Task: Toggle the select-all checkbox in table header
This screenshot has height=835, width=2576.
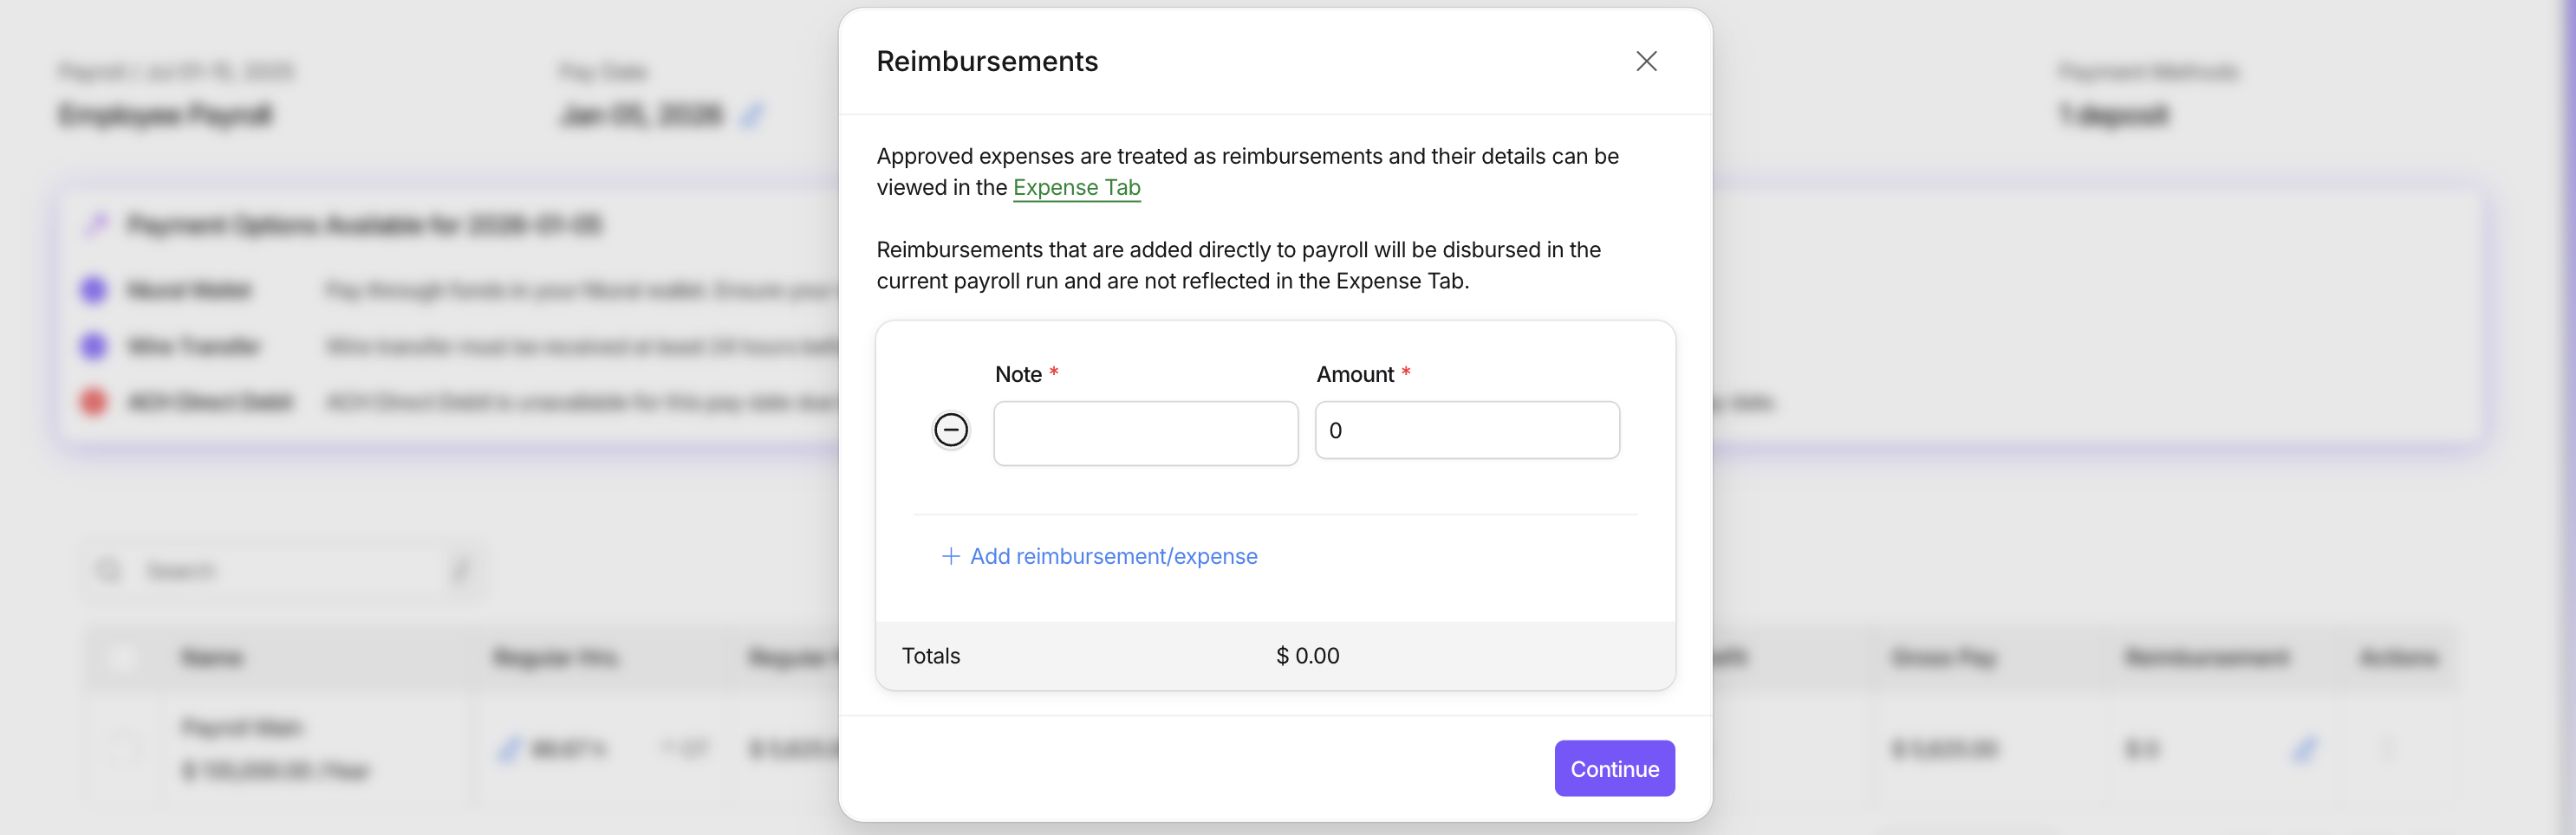Action: (x=123, y=657)
